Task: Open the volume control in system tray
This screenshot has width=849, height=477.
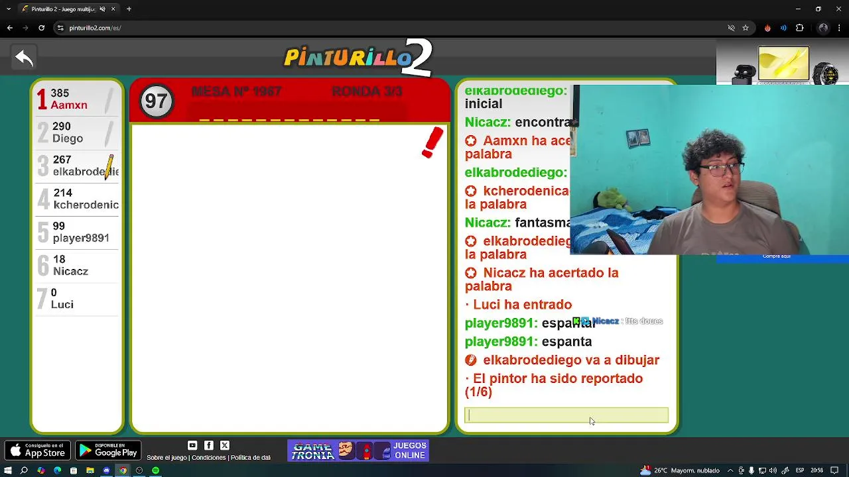Action: point(773,470)
